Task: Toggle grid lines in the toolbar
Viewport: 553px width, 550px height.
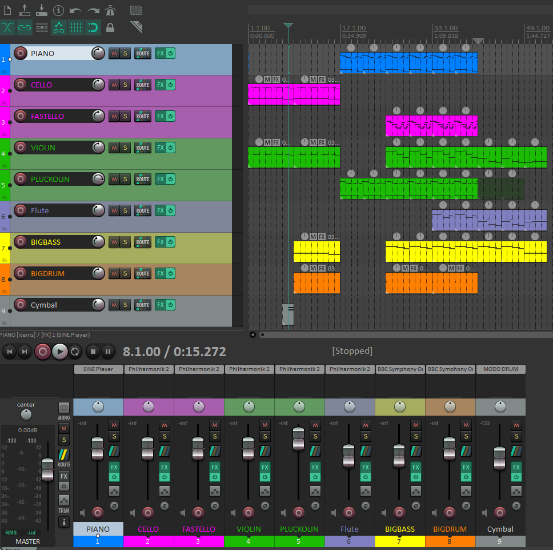Action: tap(75, 27)
